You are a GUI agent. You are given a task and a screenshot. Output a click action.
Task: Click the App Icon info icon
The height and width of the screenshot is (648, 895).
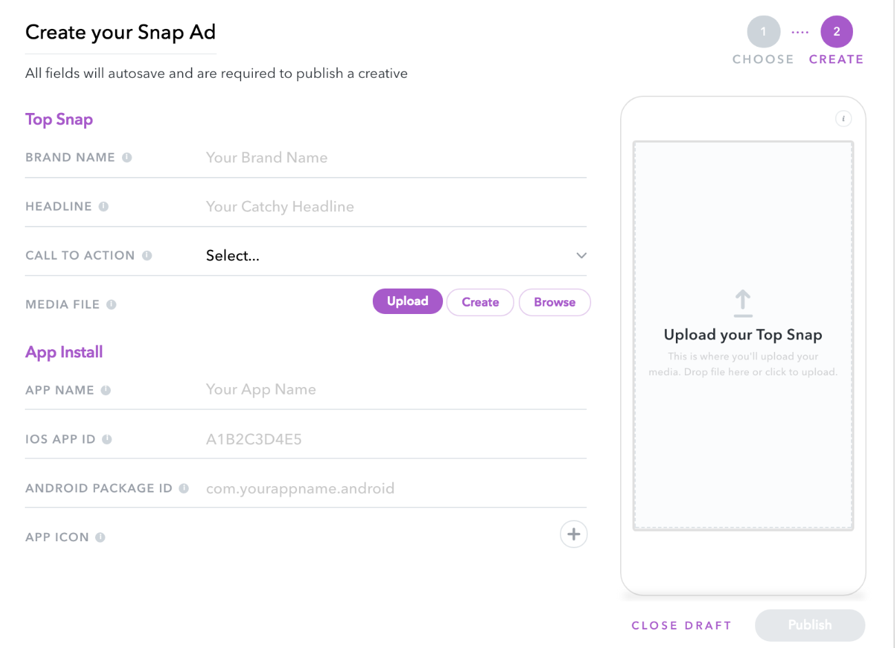coord(101,536)
